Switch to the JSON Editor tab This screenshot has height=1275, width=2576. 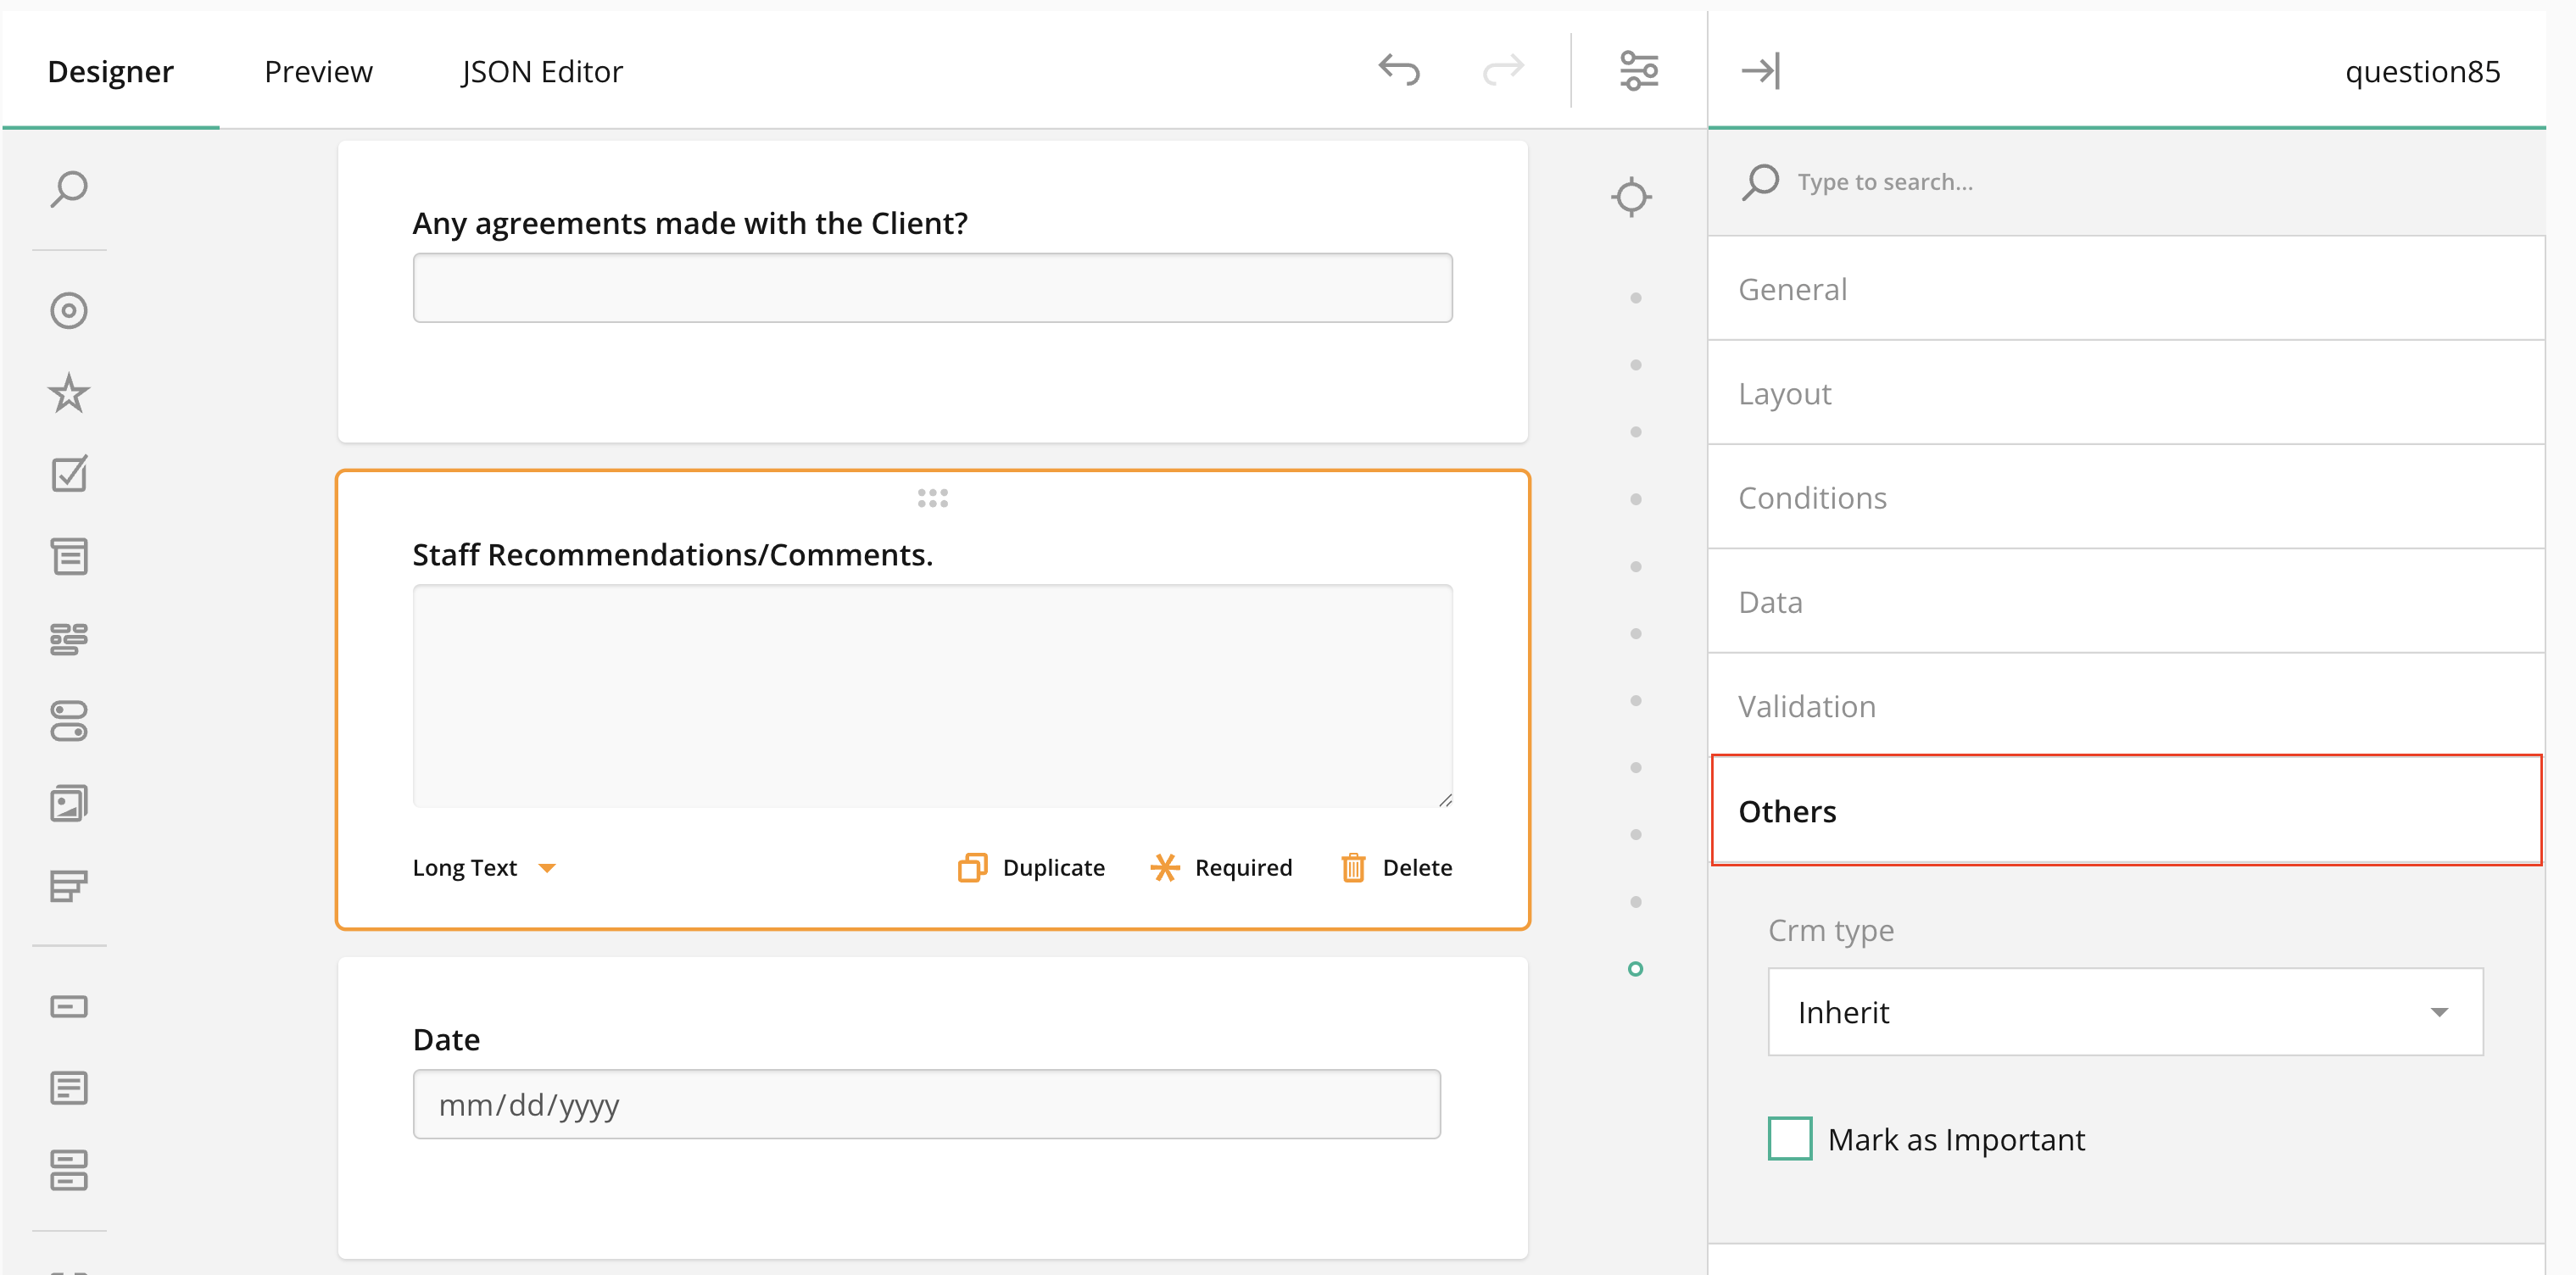[541, 71]
